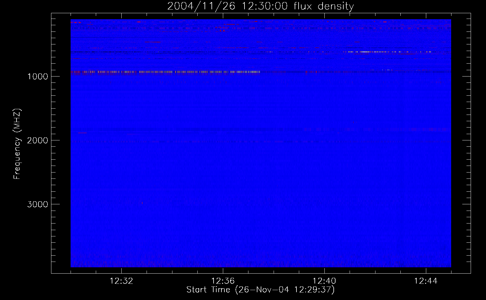Click the bright yellow burst streak in the spectrogram
486x300 pixels.
[387, 52]
